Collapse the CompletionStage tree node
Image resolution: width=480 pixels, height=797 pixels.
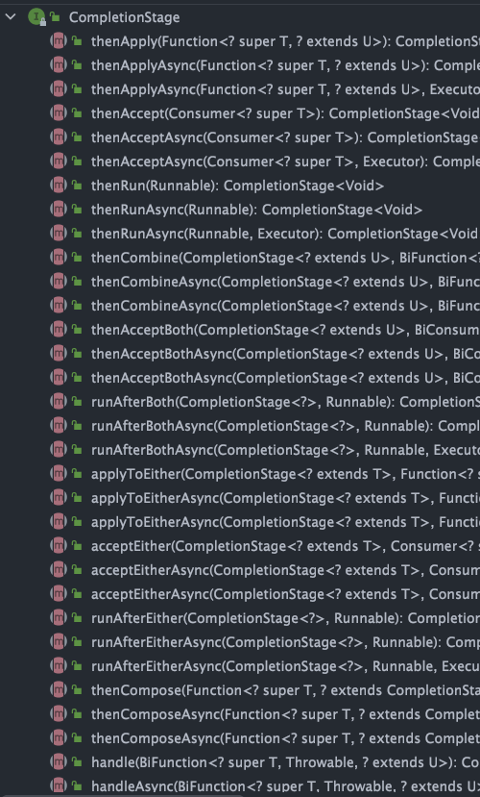tap(11, 17)
